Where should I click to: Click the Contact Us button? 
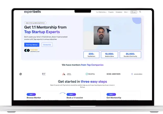tap(47, 45)
